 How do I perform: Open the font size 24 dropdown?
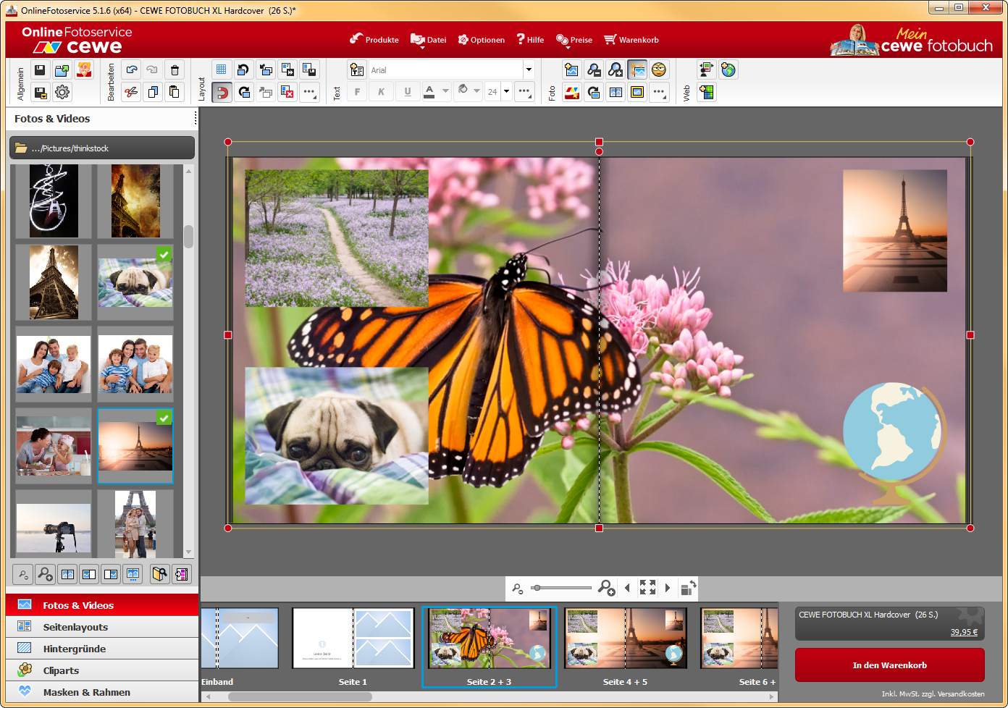(x=506, y=92)
